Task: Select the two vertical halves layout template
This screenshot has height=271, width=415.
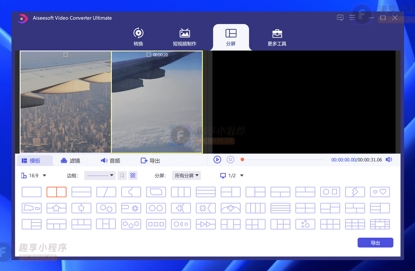Action: [57, 192]
